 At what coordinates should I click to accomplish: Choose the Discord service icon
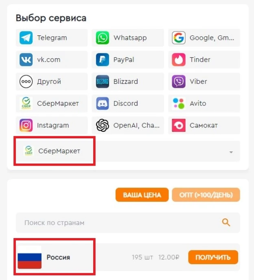tap(102, 103)
